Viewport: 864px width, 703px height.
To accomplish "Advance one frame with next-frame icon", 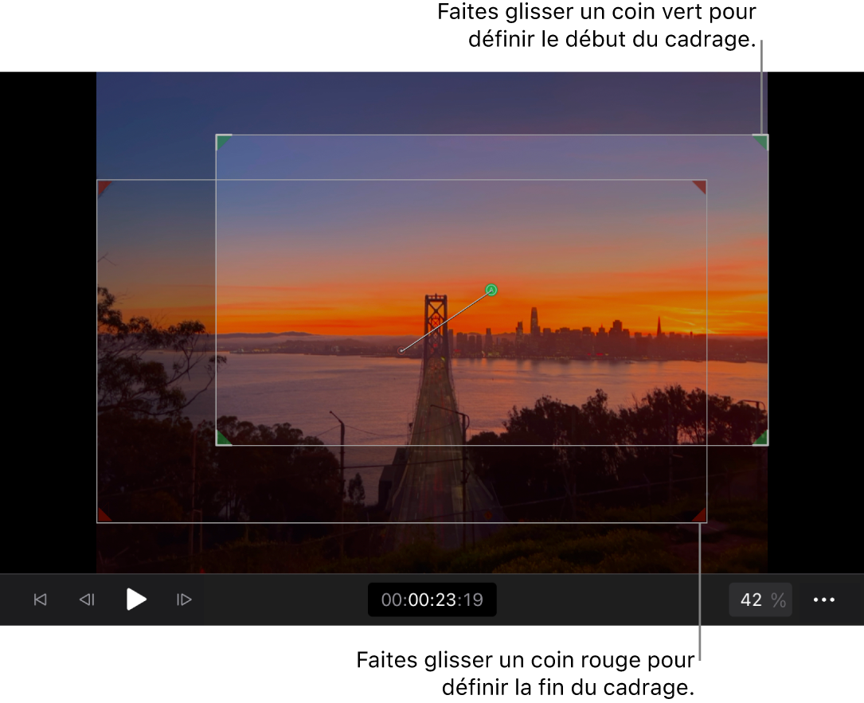I will [x=184, y=600].
